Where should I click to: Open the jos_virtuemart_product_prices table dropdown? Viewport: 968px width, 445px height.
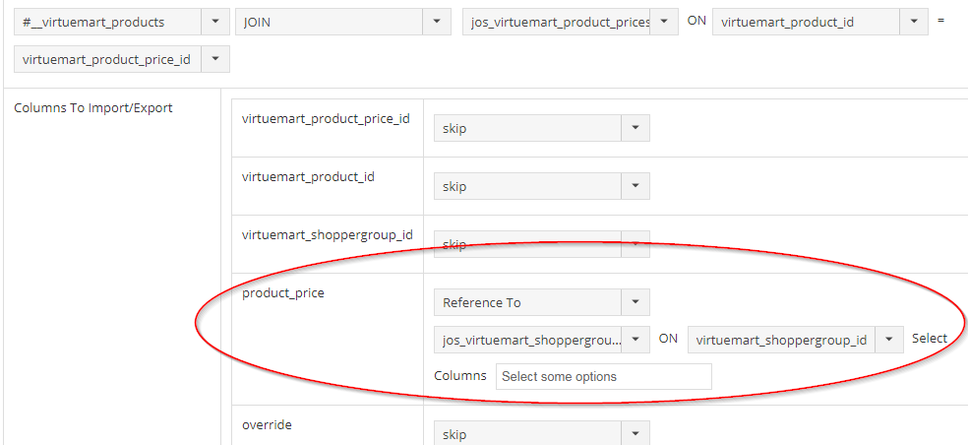(x=571, y=23)
